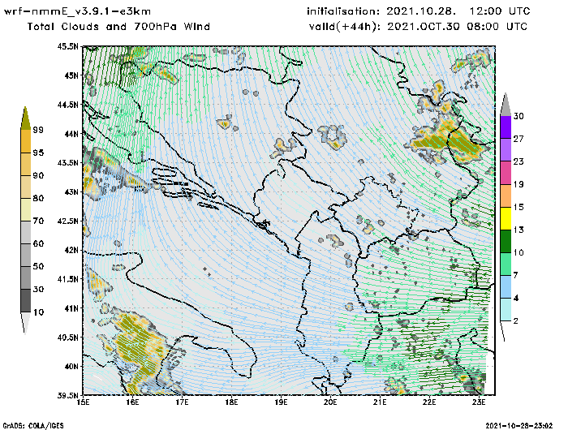The image size is (568, 430).
Task: Click the 15 label on wind legend
Action: pyautogui.click(x=519, y=207)
